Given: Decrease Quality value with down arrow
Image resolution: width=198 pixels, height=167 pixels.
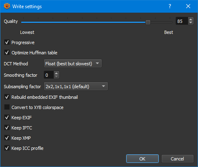Looking at the screenshot, I should 191,23.
